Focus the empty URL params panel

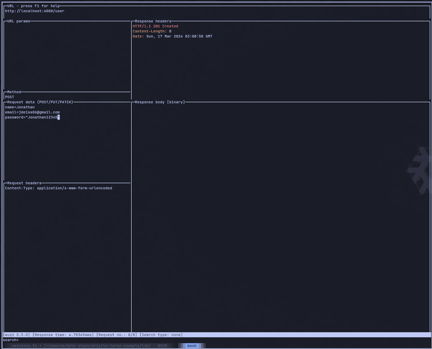(67, 54)
